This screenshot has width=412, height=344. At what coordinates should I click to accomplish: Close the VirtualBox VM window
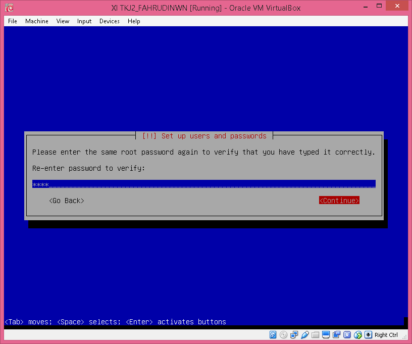coord(397,6)
